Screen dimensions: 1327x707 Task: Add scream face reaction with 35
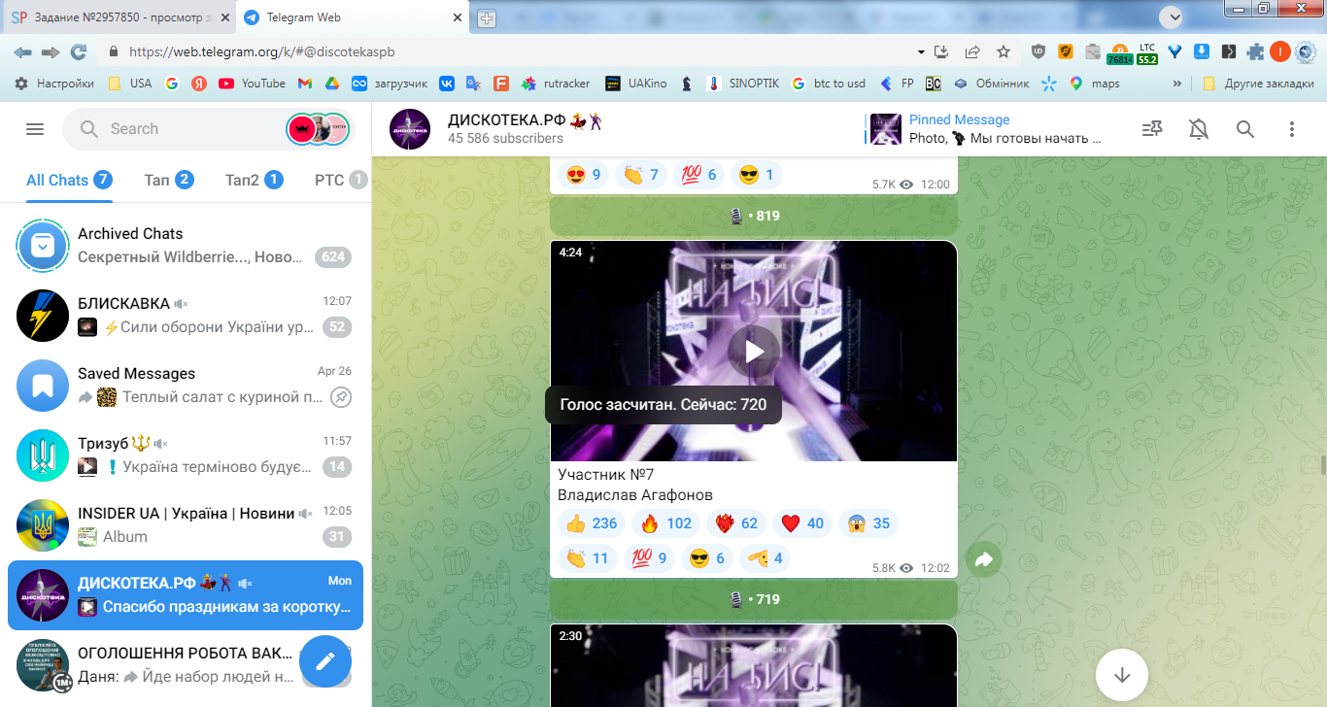click(868, 523)
